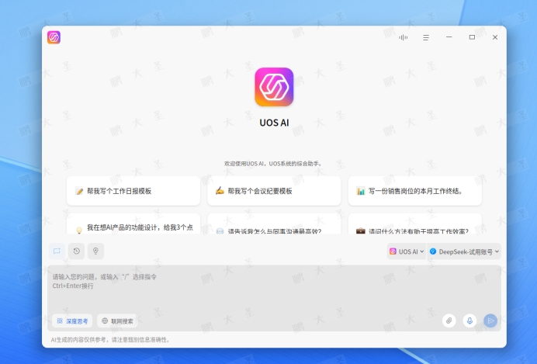Viewport: 537px width, 364px height.
Task: Maximize the UOS AI window
Action: (472, 37)
